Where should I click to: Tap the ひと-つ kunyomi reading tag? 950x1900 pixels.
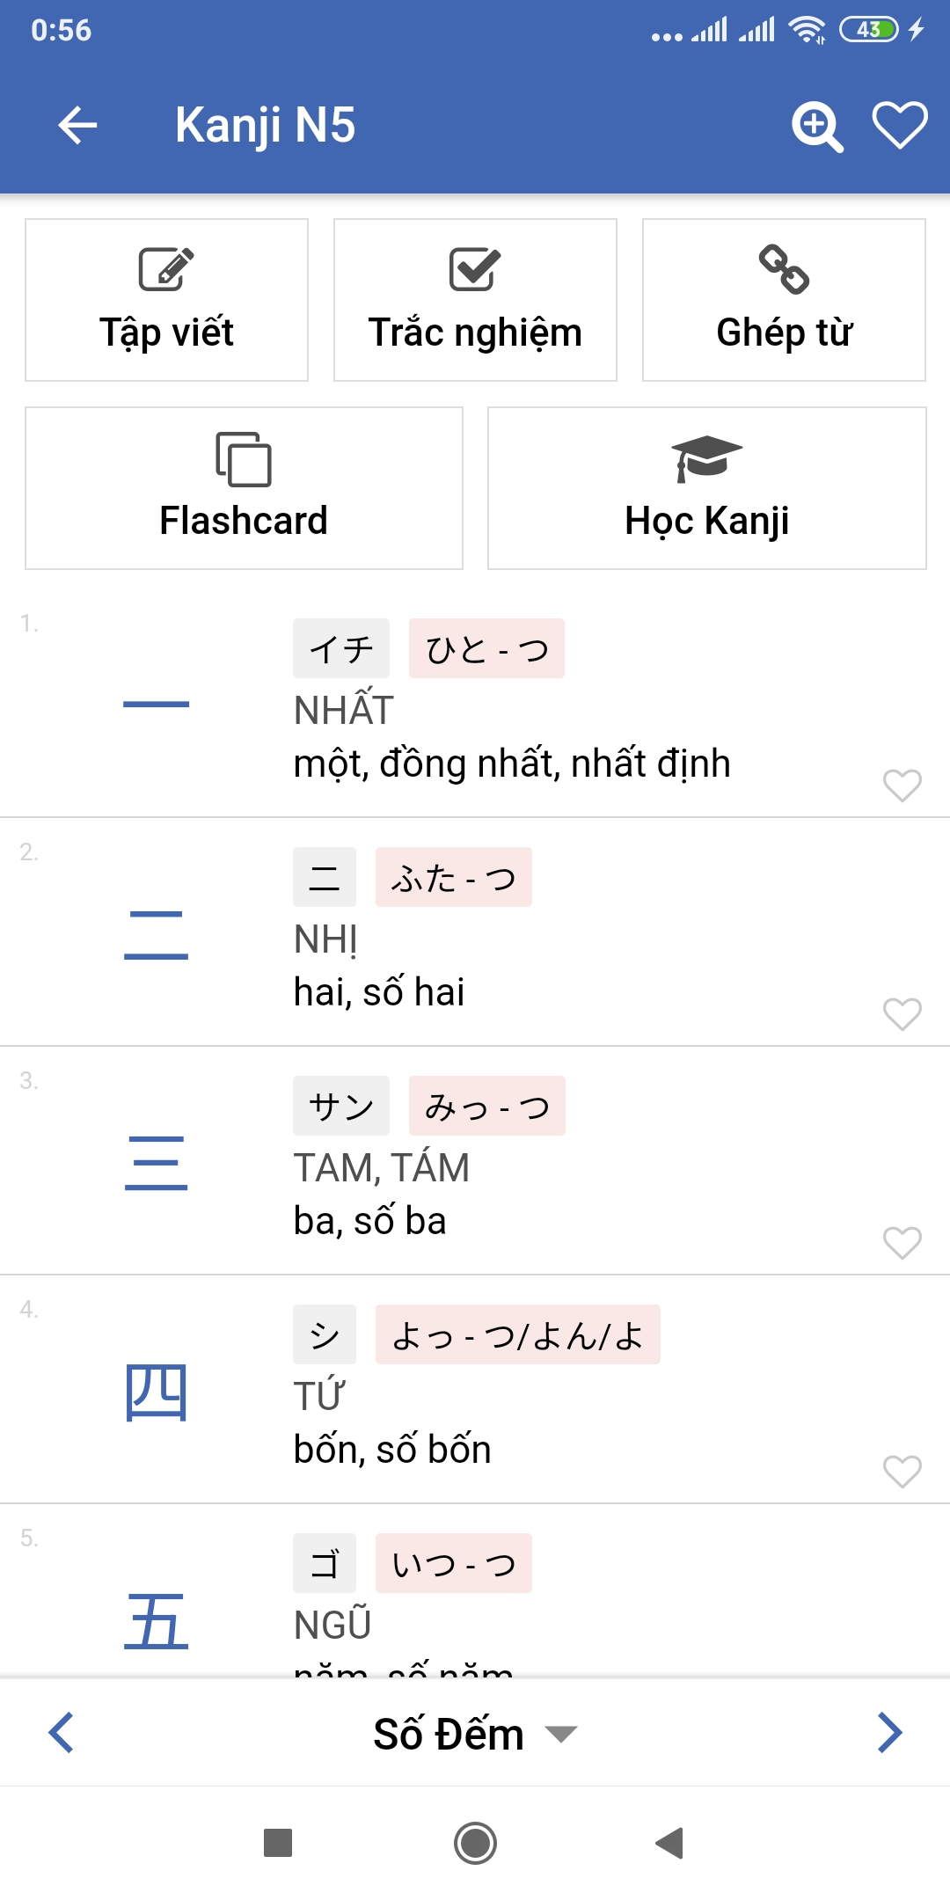pos(486,648)
